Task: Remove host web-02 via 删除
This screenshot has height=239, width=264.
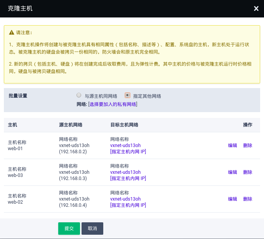Action: 248,199
